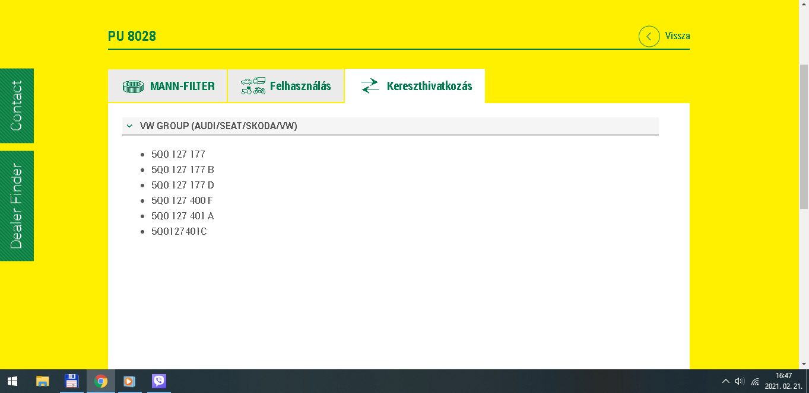
Task: Select the Kereszthivatkozás tab
Action: coord(415,86)
